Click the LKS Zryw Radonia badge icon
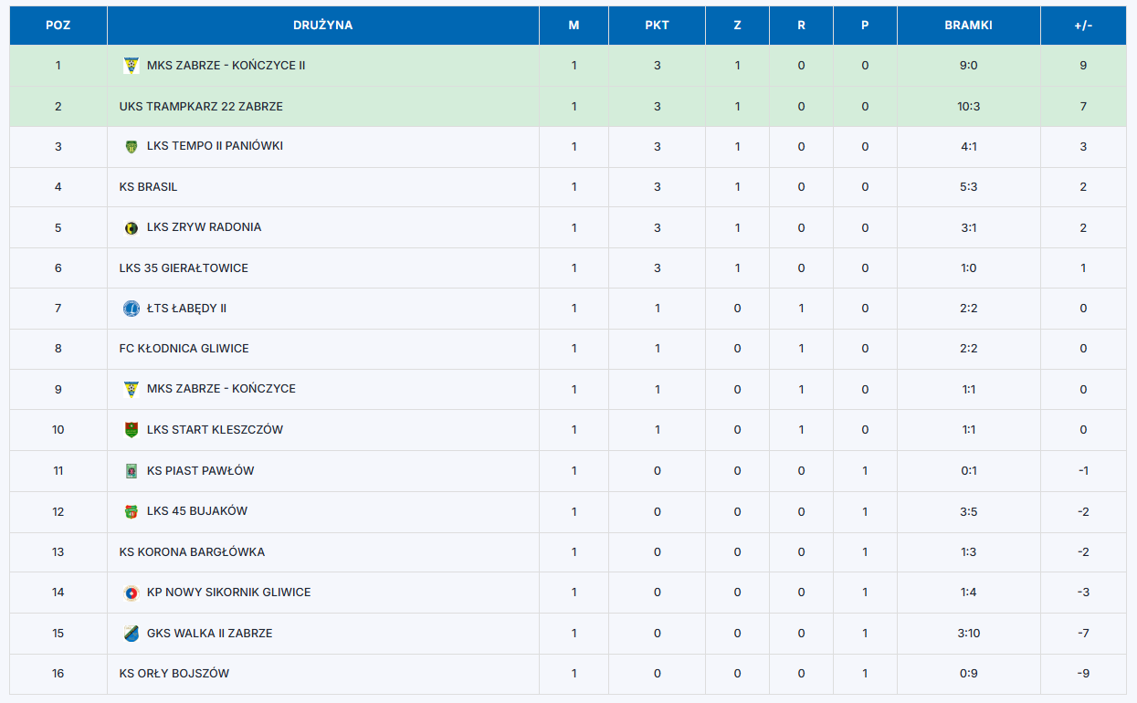 tap(132, 227)
